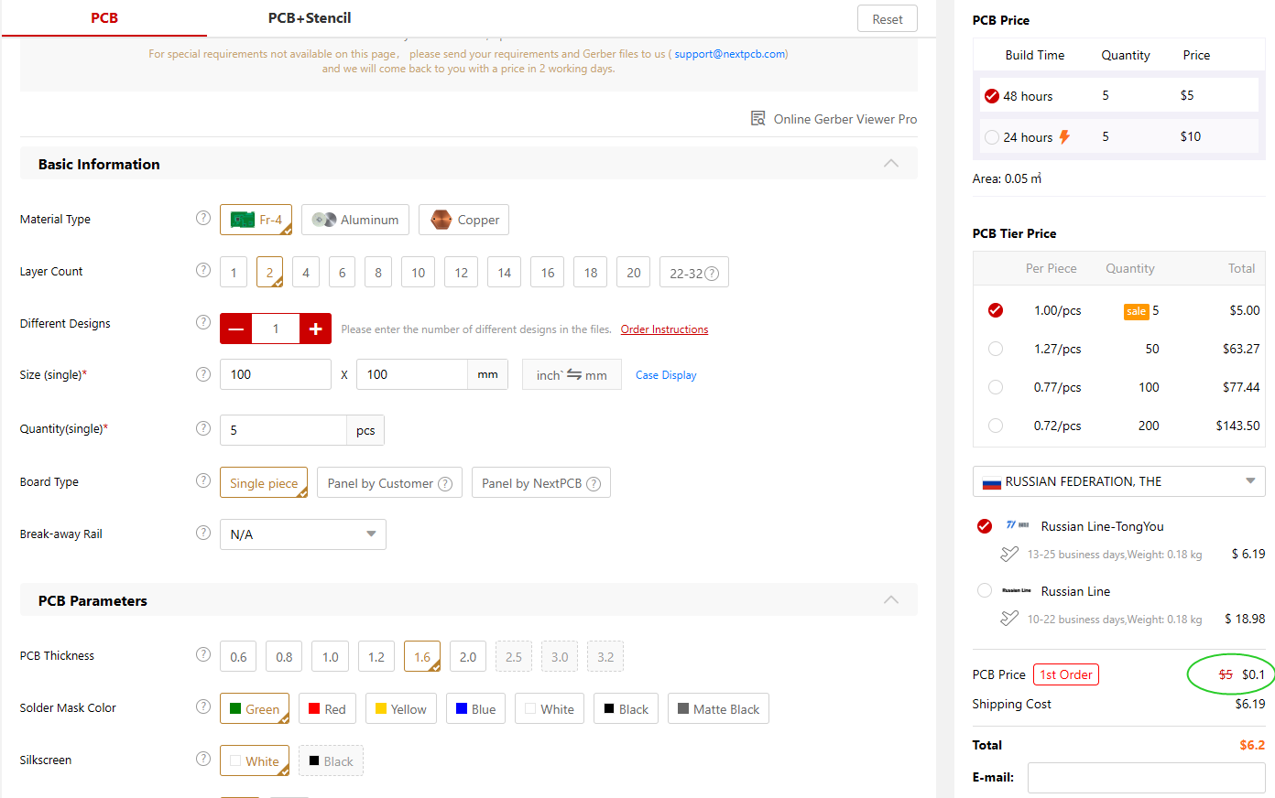The height and width of the screenshot is (798, 1275).
Task: Select the 24 hours build time option
Action: [992, 137]
